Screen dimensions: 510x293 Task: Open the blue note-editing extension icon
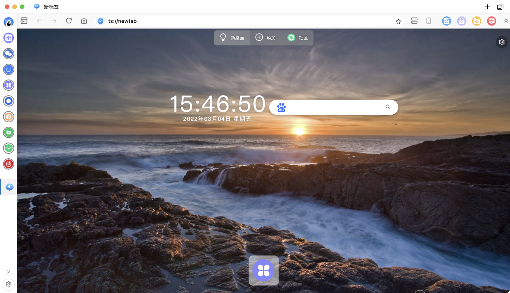[x=446, y=21]
